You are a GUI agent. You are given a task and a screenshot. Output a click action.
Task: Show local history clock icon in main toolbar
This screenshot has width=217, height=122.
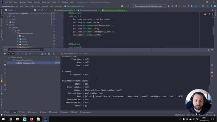click(x=203, y=6)
